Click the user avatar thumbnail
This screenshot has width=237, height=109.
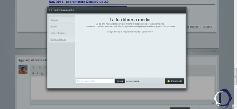23,69
